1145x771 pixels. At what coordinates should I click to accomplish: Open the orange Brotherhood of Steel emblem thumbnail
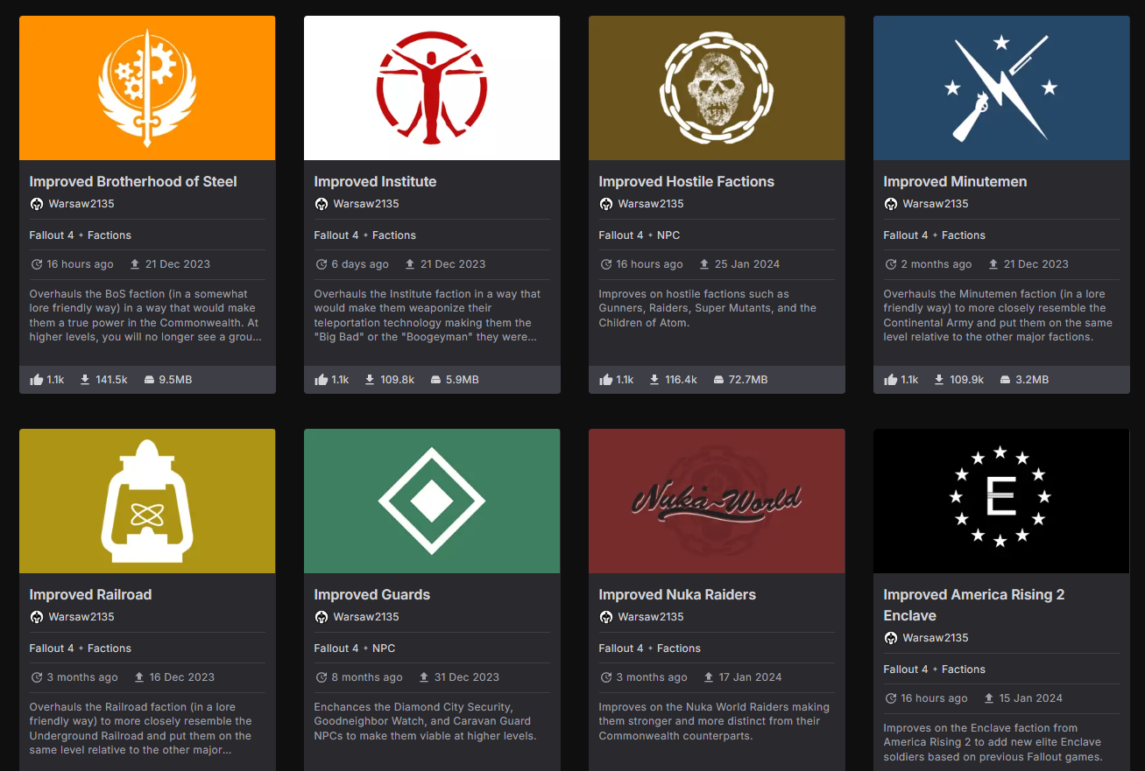(x=147, y=88)
